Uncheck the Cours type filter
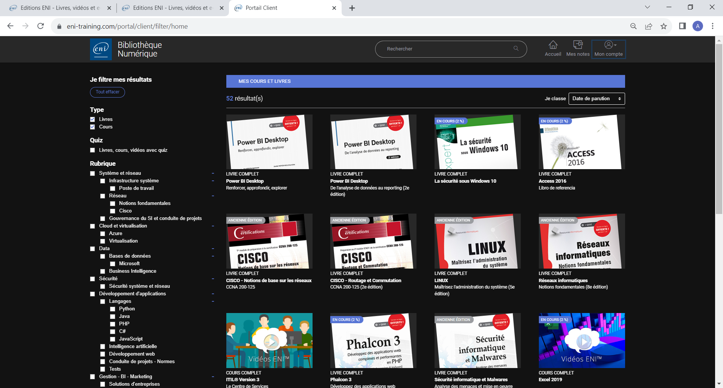This screenshot has width=723, height=388. coord(93,127)
